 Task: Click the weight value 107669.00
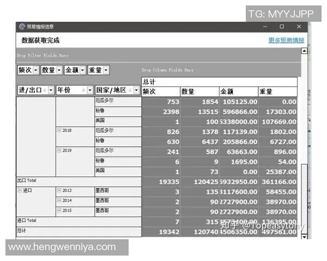(279, 122)
